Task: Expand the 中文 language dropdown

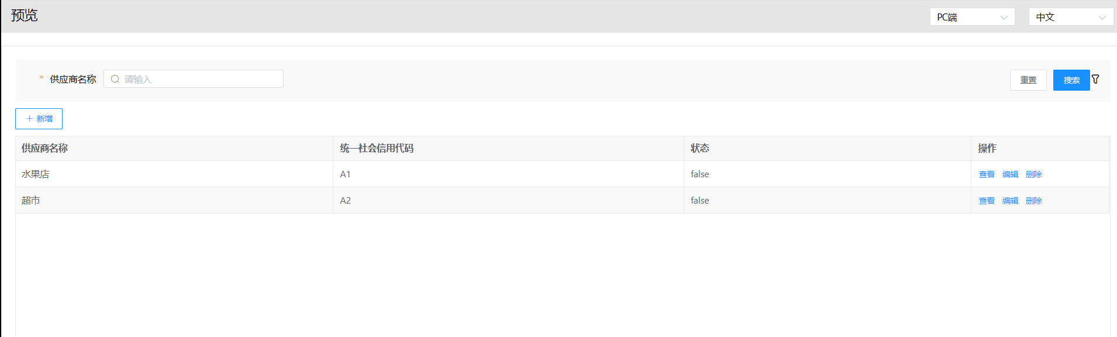Action: [x=1071, y=17]
